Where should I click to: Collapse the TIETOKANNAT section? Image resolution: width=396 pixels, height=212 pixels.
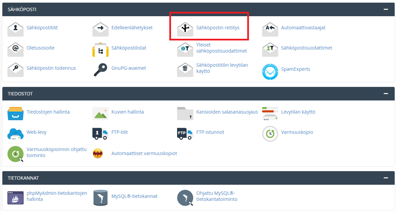click(386, 178)
